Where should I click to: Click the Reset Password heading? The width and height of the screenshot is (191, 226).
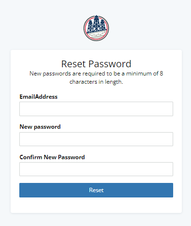point(96,64)
